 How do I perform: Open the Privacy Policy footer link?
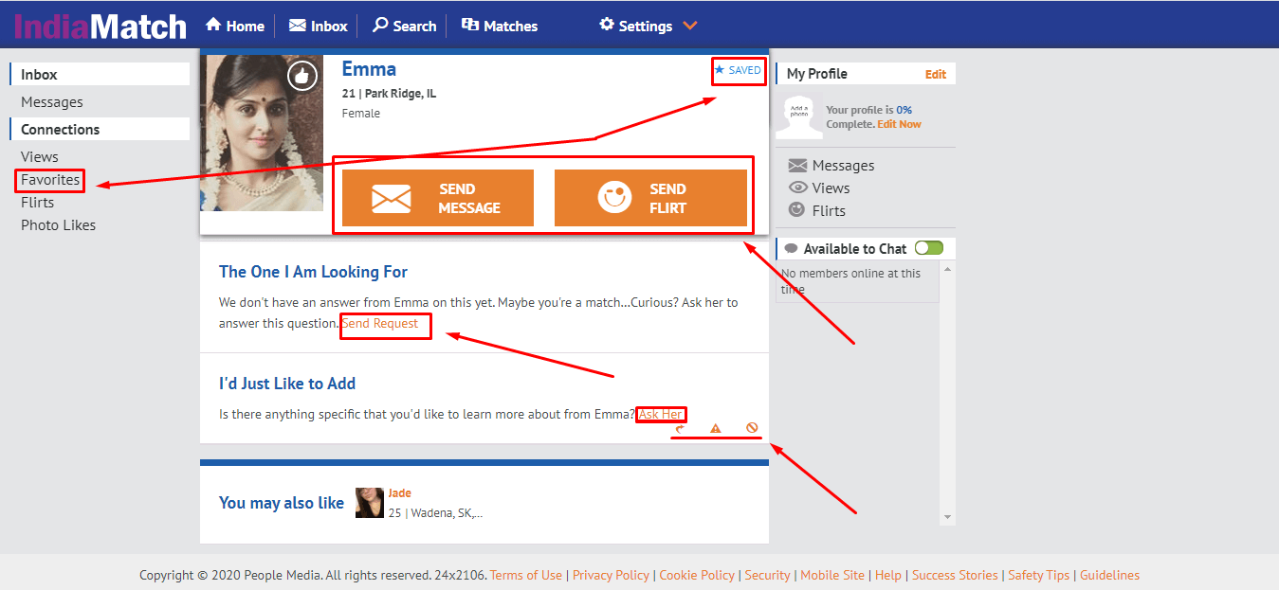tap(611, 575)
